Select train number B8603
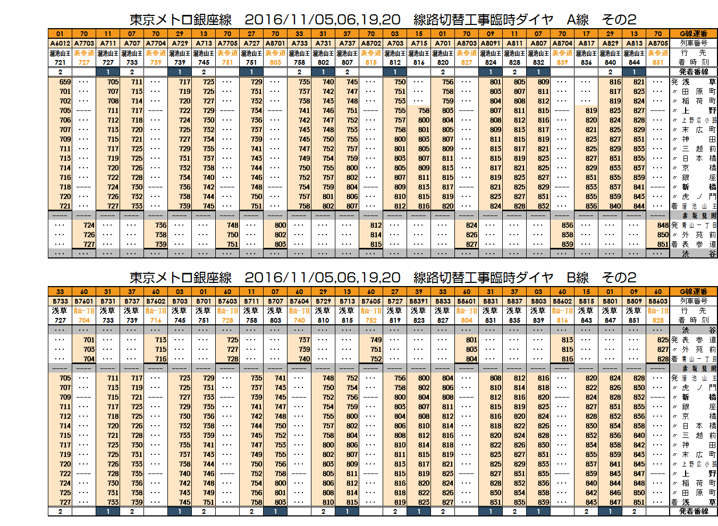 click(658, 301)
